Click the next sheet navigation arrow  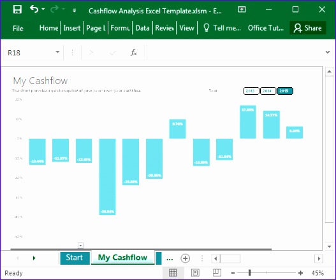[34, 258]
